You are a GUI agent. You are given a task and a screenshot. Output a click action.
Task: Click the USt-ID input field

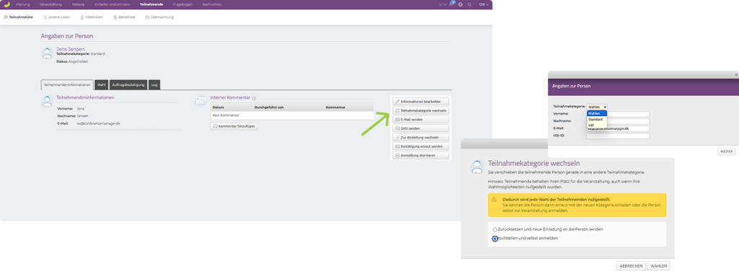tap(618, 136)
